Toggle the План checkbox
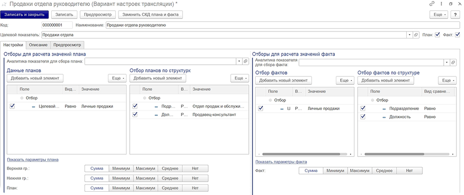 (438, 35)
